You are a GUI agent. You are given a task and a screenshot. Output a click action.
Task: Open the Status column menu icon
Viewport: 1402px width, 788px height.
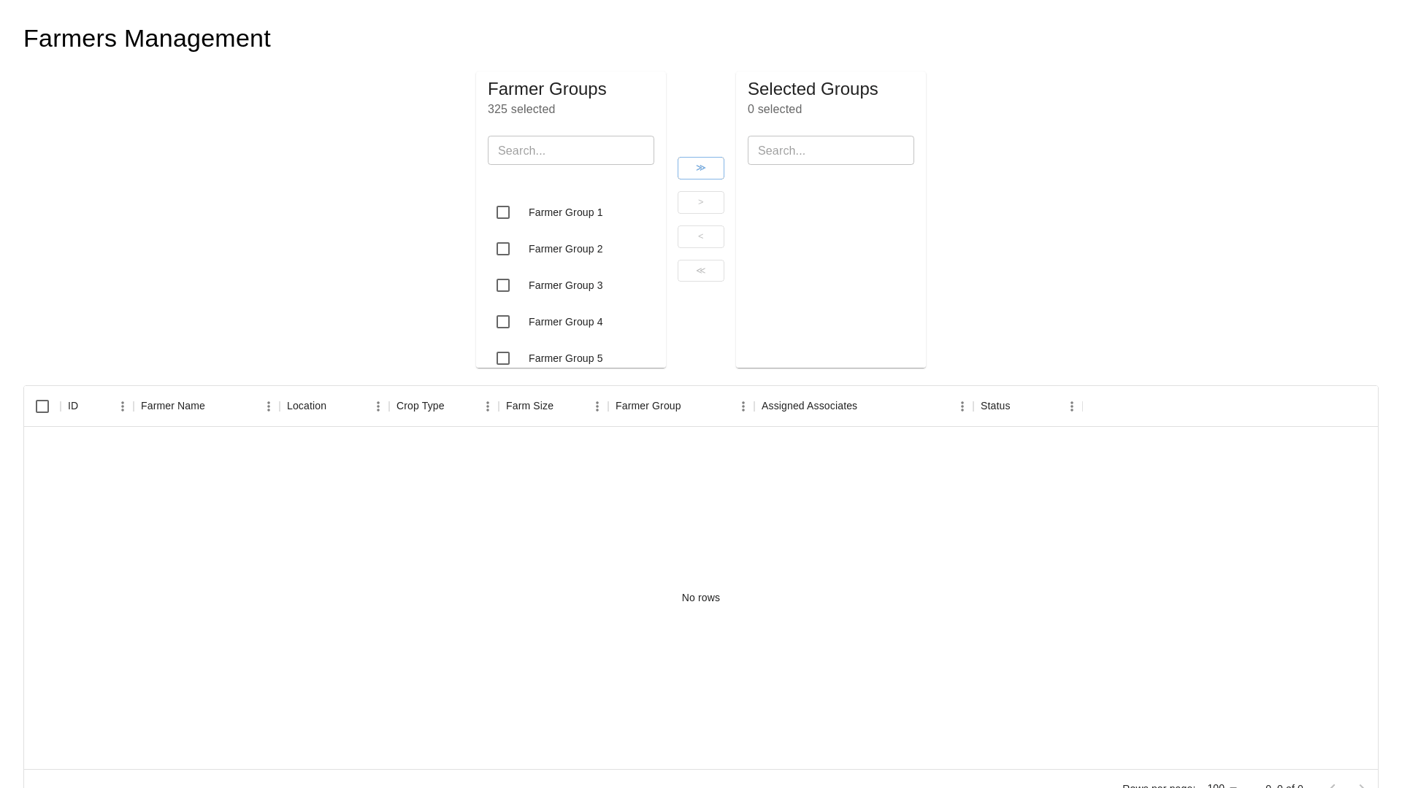pos(1072,406)
